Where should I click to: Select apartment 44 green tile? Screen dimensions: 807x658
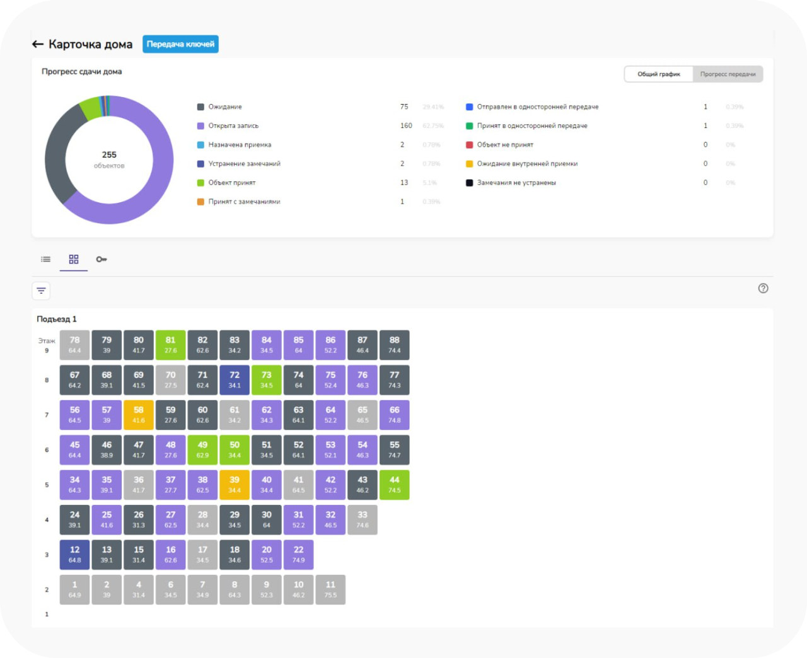click(395, 485)
